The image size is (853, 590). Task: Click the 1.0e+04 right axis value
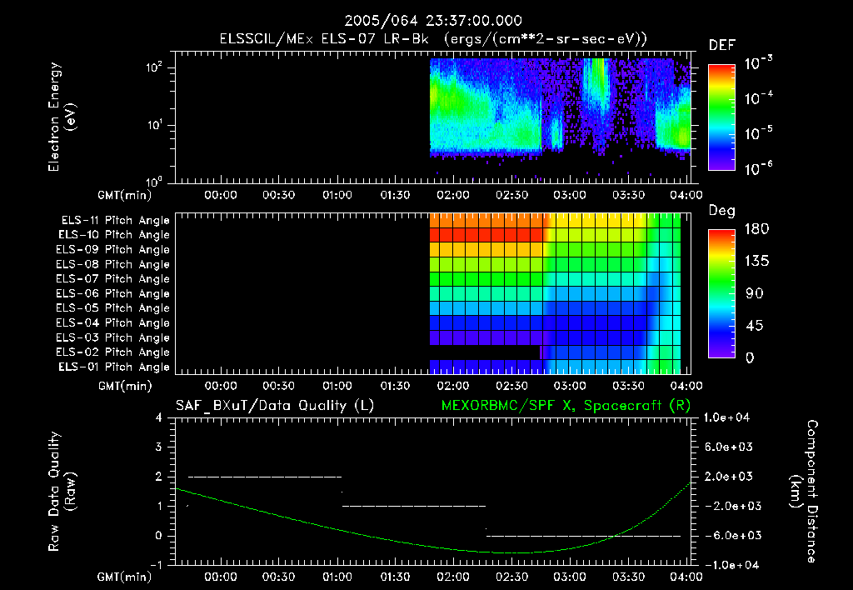pyautogui.click(x=726, y=418)
